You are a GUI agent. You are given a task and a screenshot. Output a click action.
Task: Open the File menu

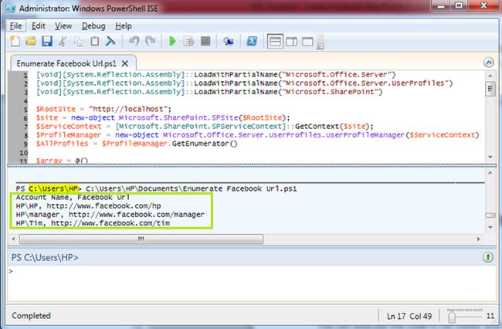pos(16,26)
